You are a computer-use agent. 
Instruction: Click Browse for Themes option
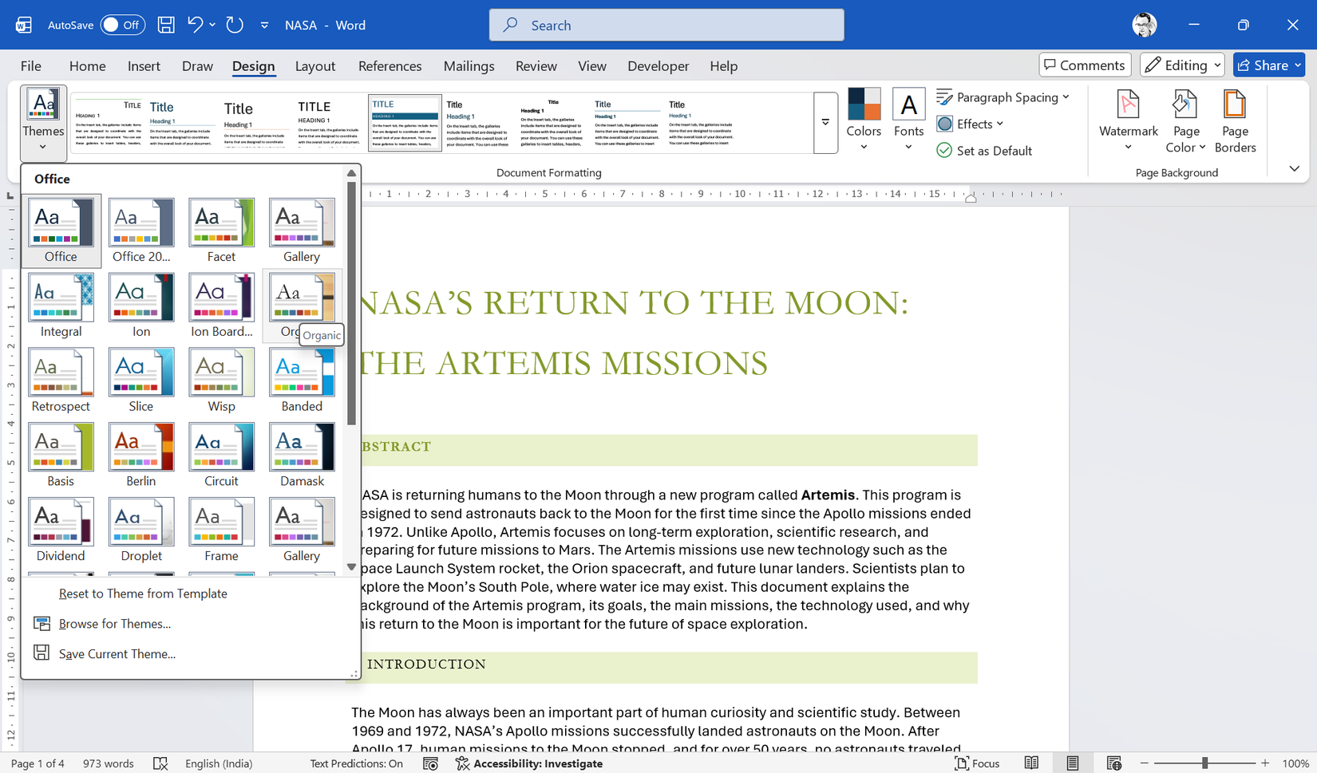114,623
